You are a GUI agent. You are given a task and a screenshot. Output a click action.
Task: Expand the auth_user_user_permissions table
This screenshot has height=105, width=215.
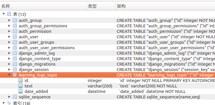(9, 47)
